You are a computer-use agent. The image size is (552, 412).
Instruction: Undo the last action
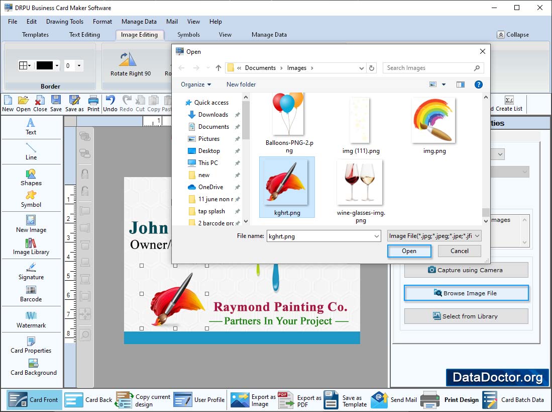point(110,104)
